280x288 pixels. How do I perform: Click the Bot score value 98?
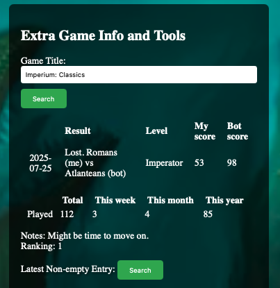232,162
